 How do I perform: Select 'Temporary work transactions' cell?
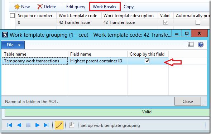[35, 61]
